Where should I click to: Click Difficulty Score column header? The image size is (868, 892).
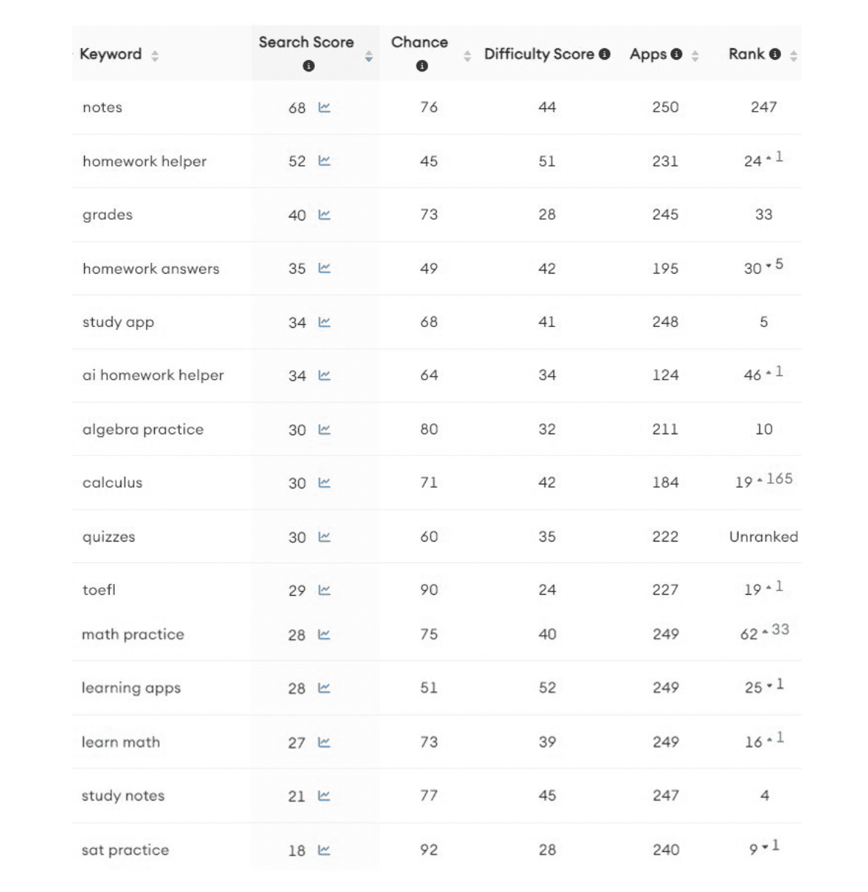pos(538,54)
